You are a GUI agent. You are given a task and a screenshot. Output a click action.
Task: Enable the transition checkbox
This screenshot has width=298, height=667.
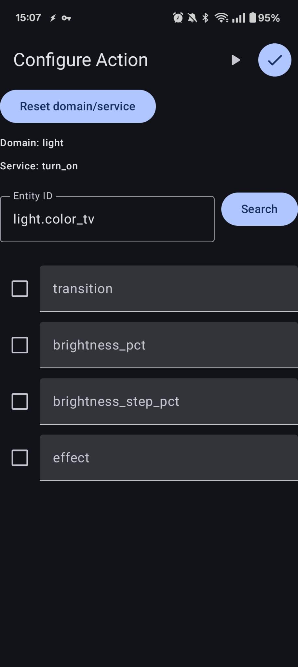point(20,289)
